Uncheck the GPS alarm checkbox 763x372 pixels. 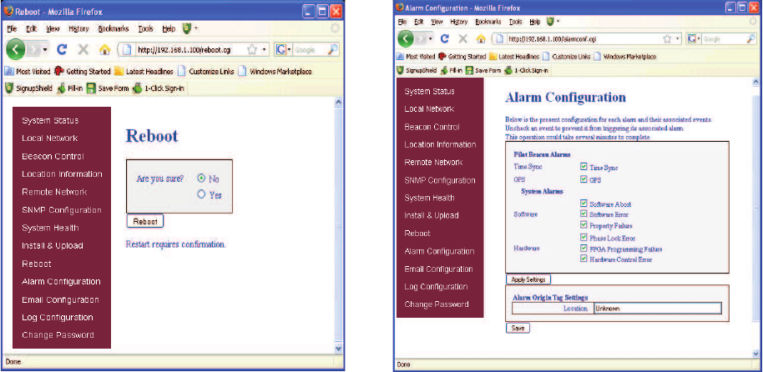click(x=584, y=179)
